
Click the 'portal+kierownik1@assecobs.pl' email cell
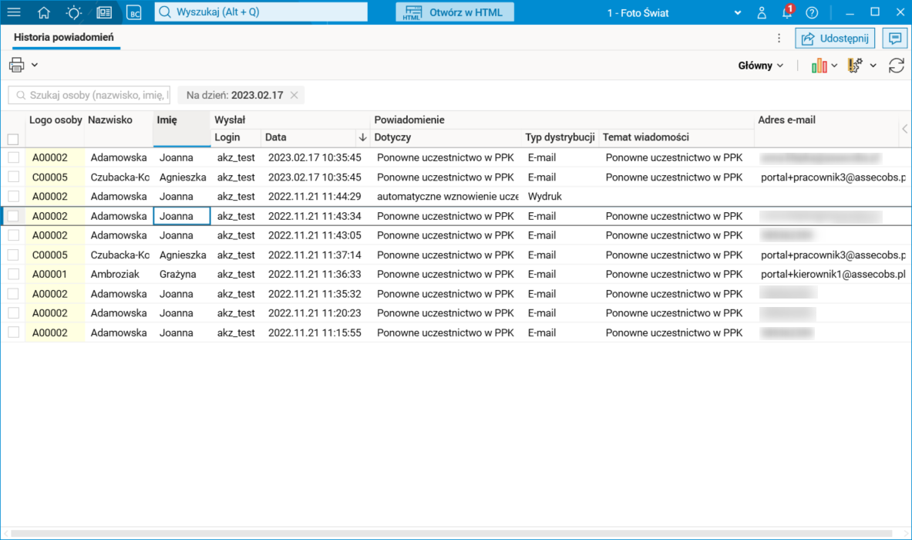point(833,274)
